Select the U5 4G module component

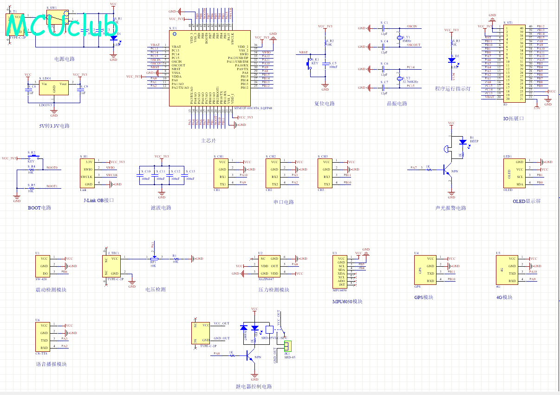508,270
